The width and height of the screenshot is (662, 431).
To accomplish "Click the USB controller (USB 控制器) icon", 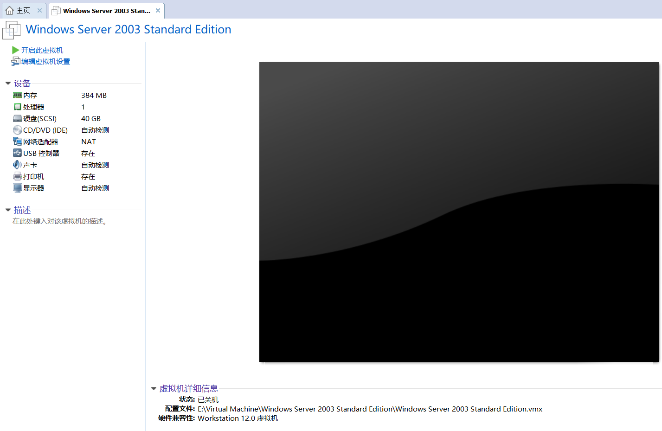I will click(18, 153).
